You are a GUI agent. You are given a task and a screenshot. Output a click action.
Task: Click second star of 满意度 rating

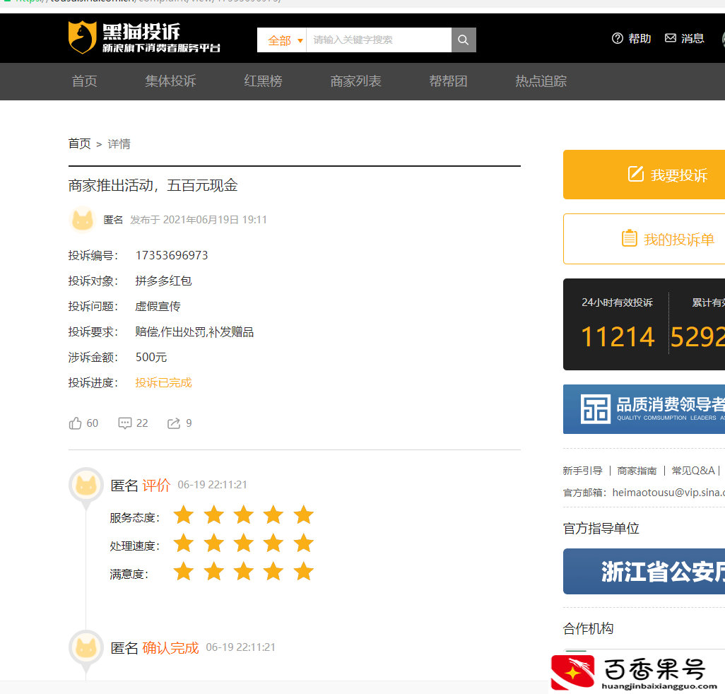pos(214,571)
